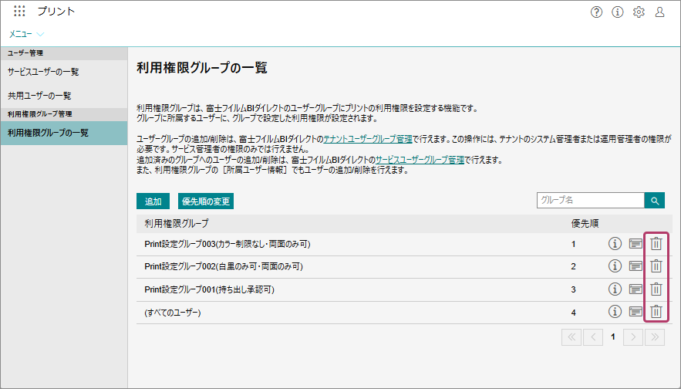Delete Print設定グループ002 with trash icon
The width and height of the screenshot is (681, 389).
[x=656, y=266]
